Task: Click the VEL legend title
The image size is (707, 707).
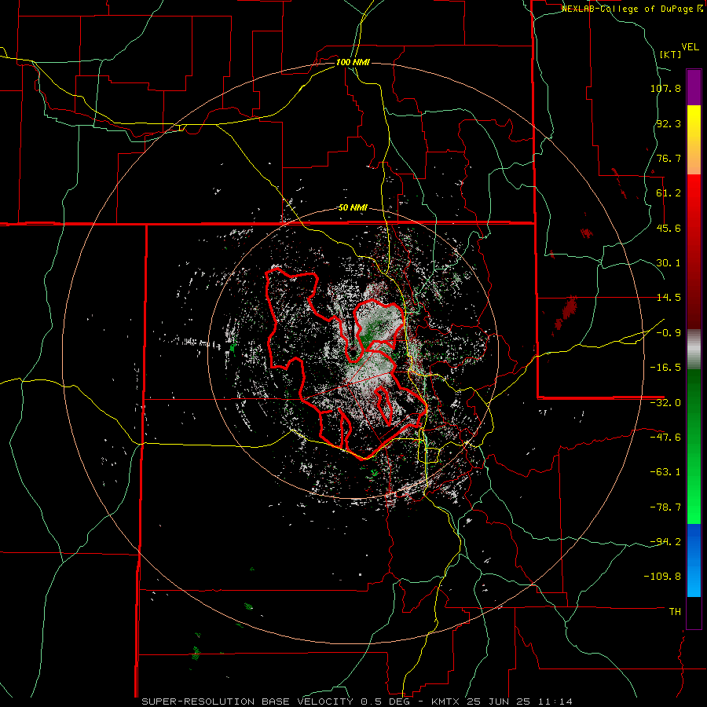Action: click(690, 47)
